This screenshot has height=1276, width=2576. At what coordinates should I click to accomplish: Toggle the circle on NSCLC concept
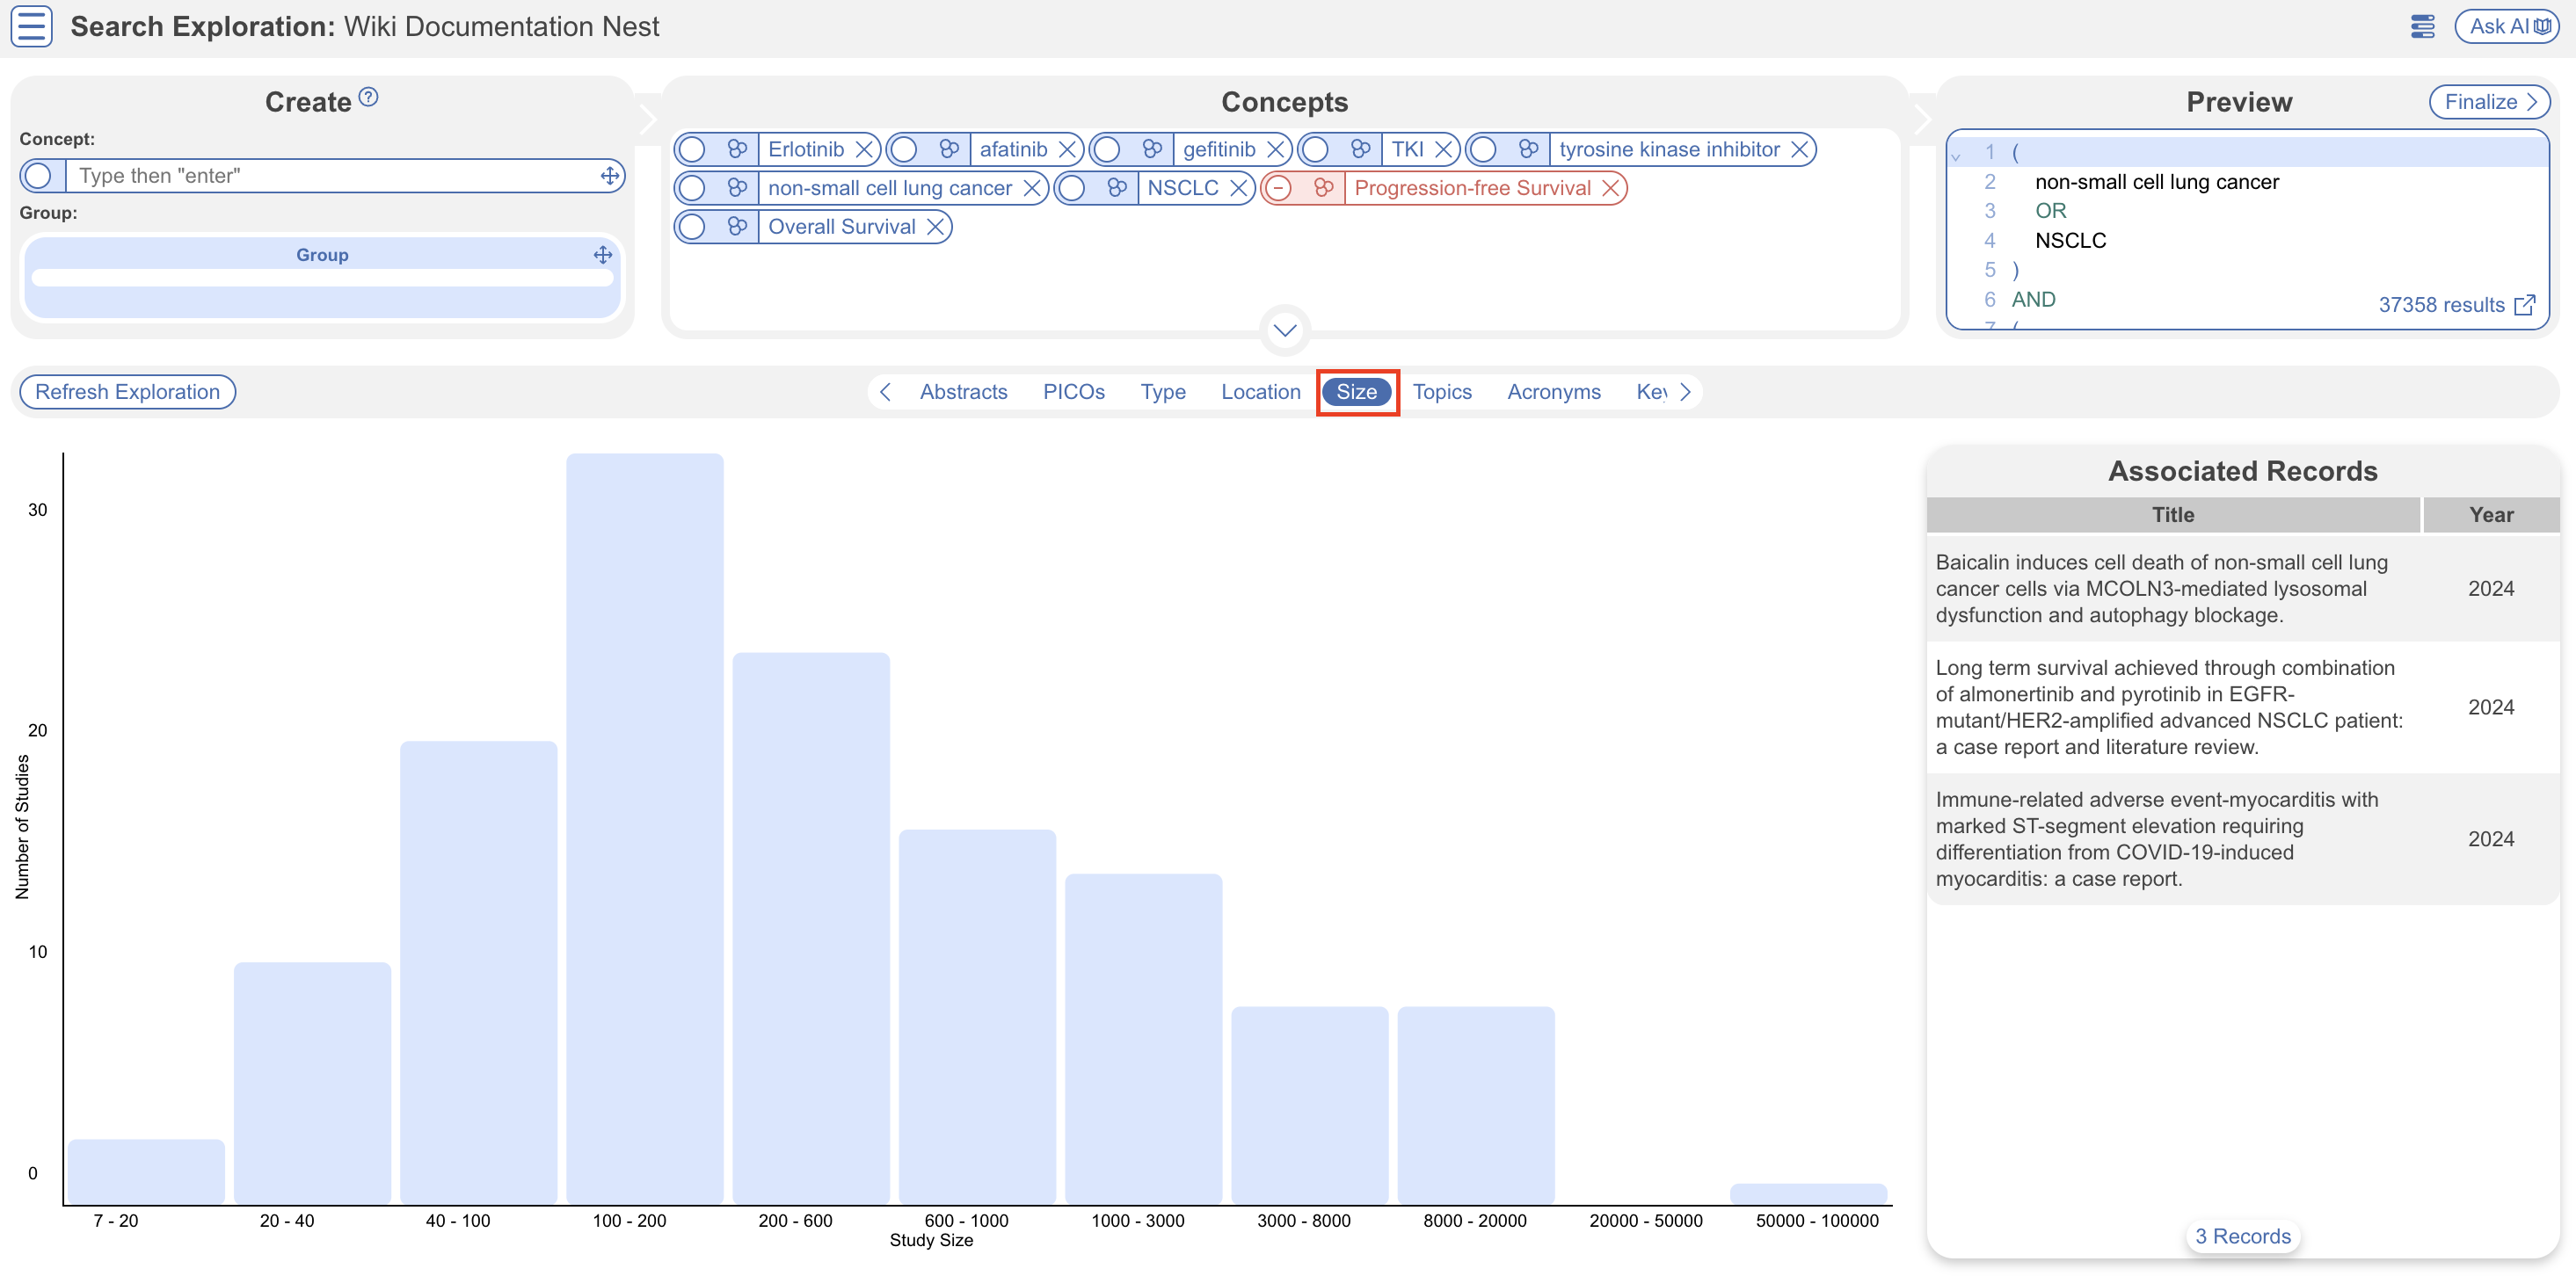pos(1072,188)
